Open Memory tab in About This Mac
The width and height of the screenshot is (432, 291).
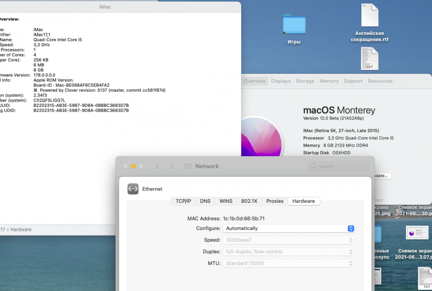tap(329, 81)
